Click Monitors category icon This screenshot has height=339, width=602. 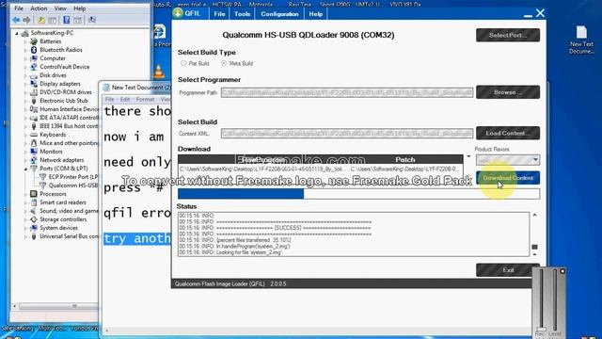(x=34, y=152)
